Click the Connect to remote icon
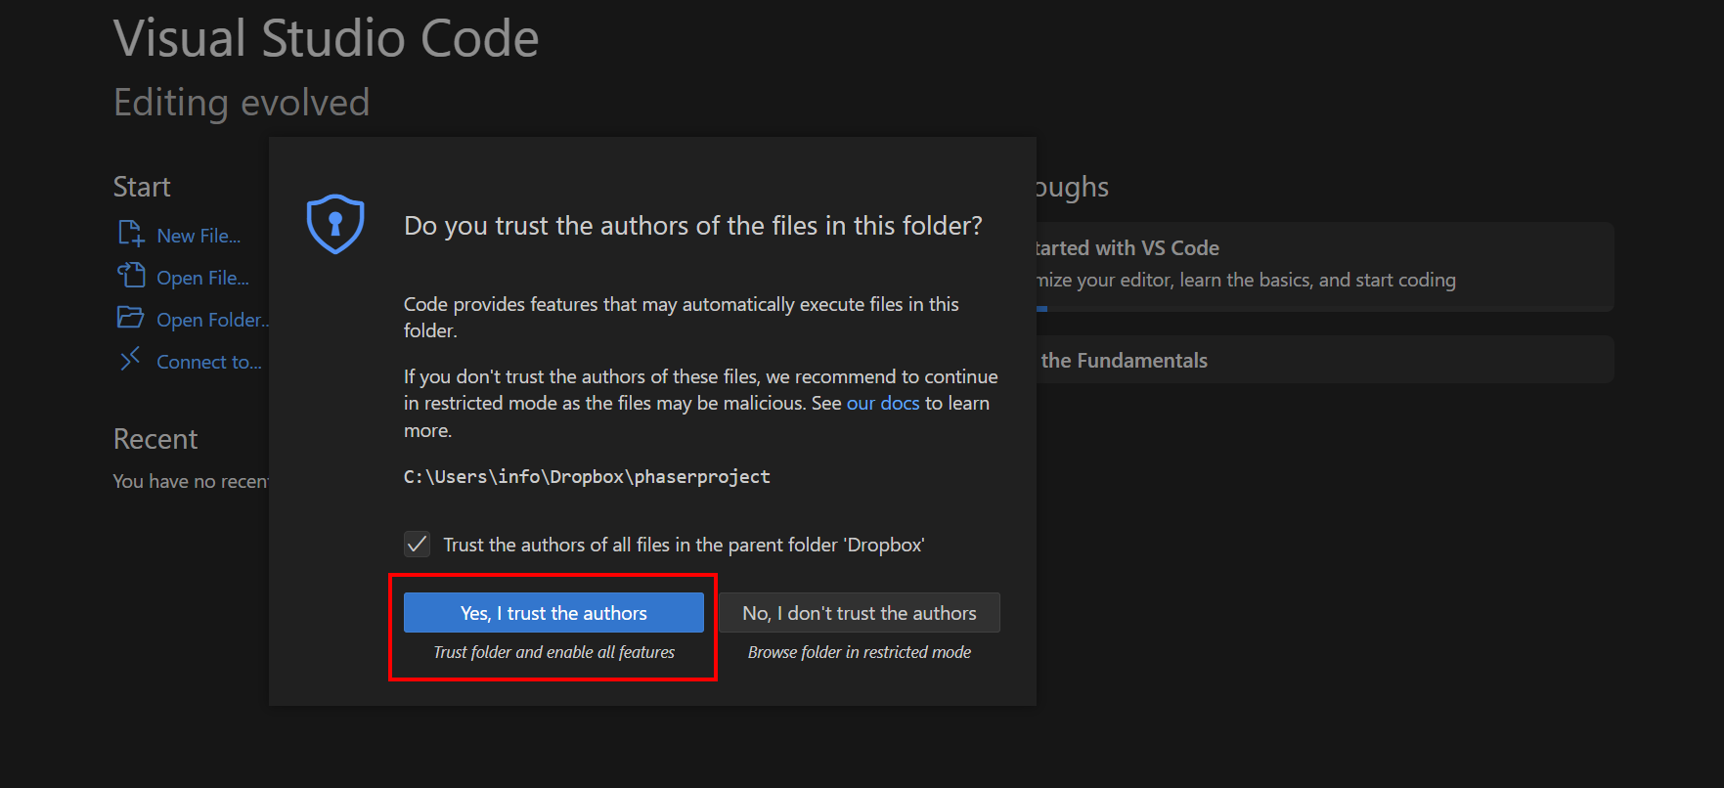Screen dimensions: 1724x788 tap(130, 360)
